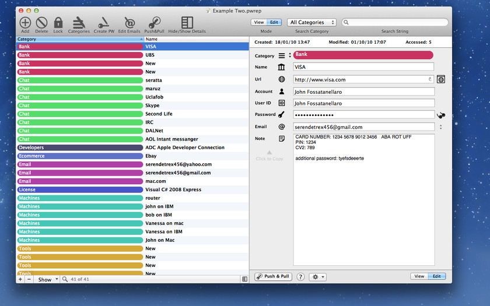Select AOL Intant messanger row

pyautogui.click(x=132, y=139)
